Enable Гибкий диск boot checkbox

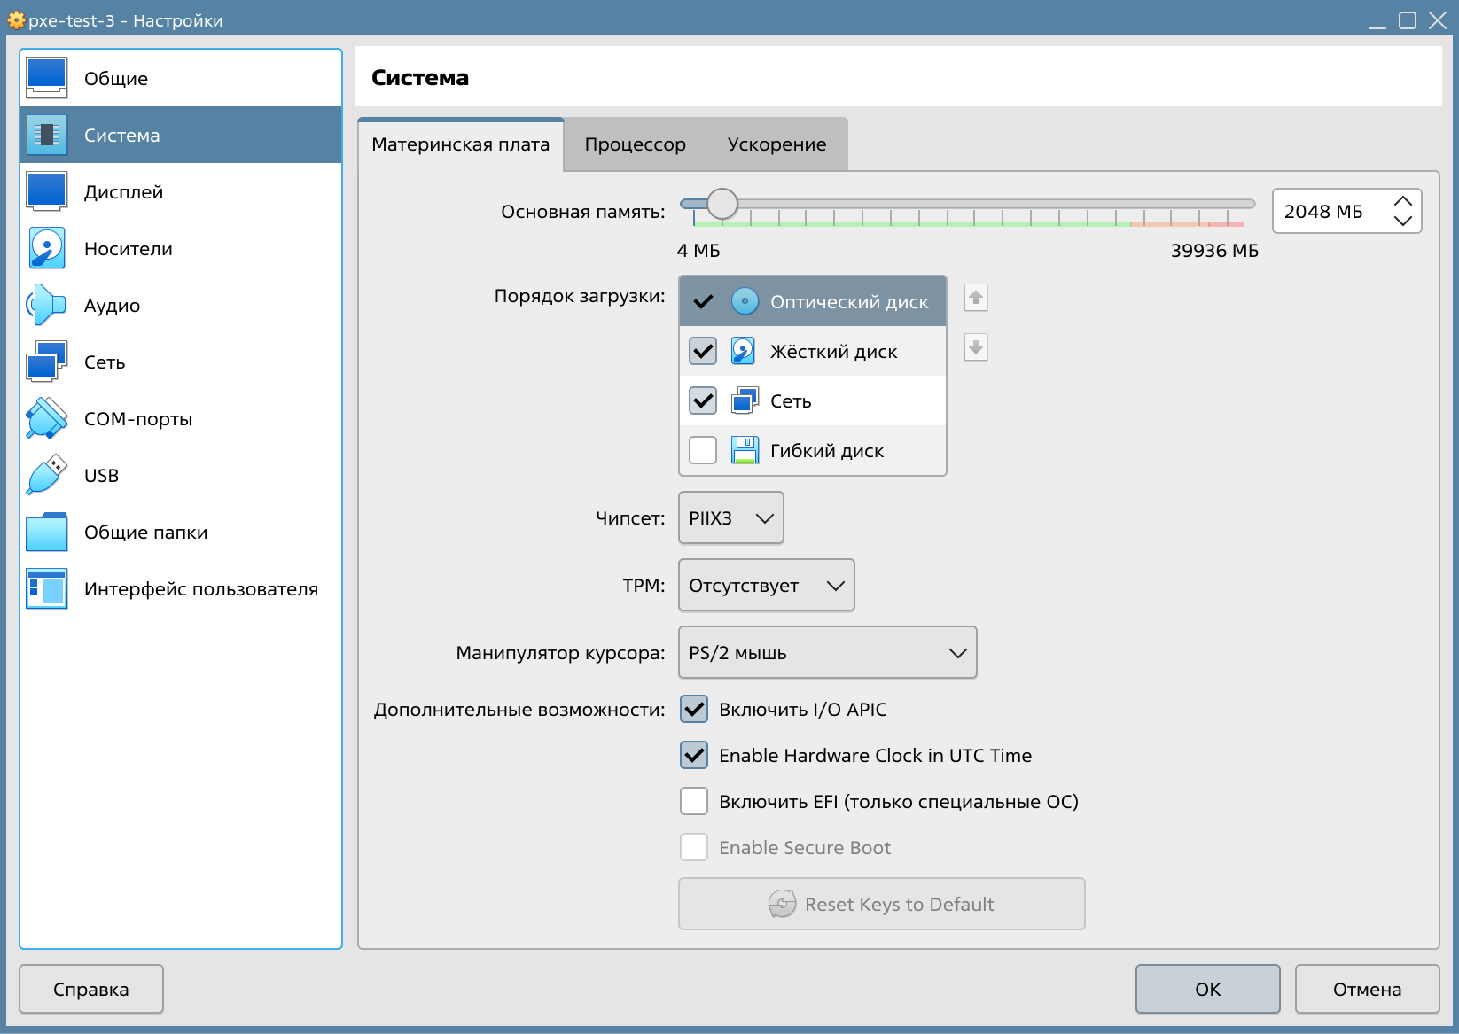(x=703, y=450)
